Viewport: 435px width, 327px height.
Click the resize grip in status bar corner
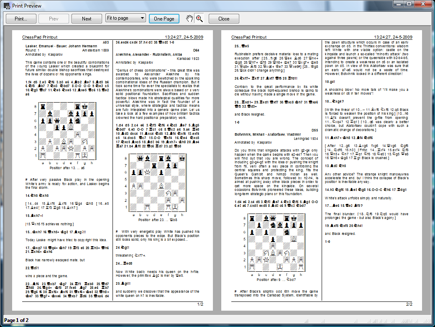click(x=430, y=322)
